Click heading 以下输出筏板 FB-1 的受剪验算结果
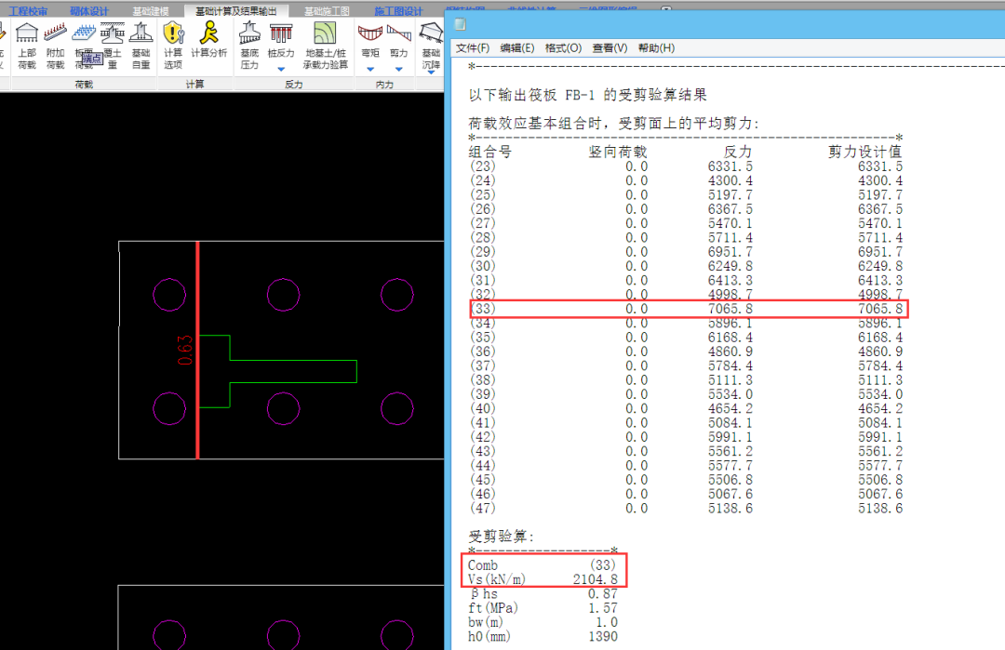Viewport: 1005px width, 650px height. pyautogui.click(x=588, y=95)
